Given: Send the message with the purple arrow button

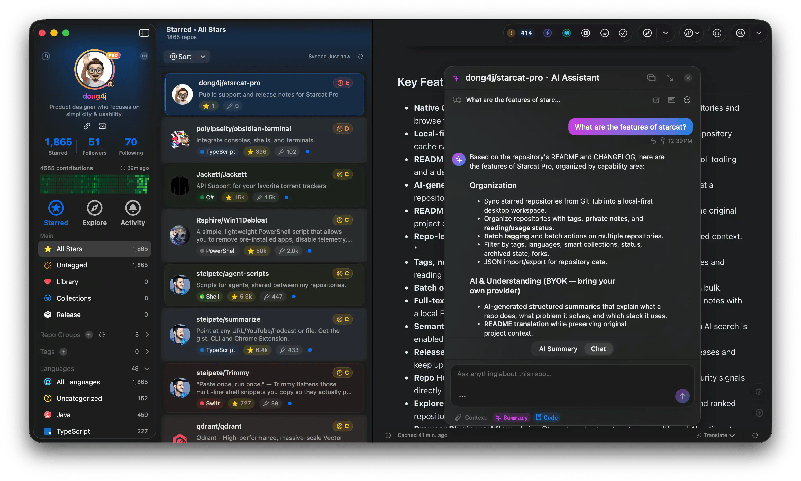Looking at the screenshot, I should click(x=682, y=396).
